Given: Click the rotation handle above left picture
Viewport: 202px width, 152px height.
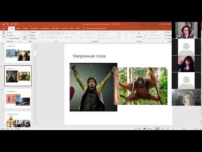Looking at the screenshot, I should (91, 65).
